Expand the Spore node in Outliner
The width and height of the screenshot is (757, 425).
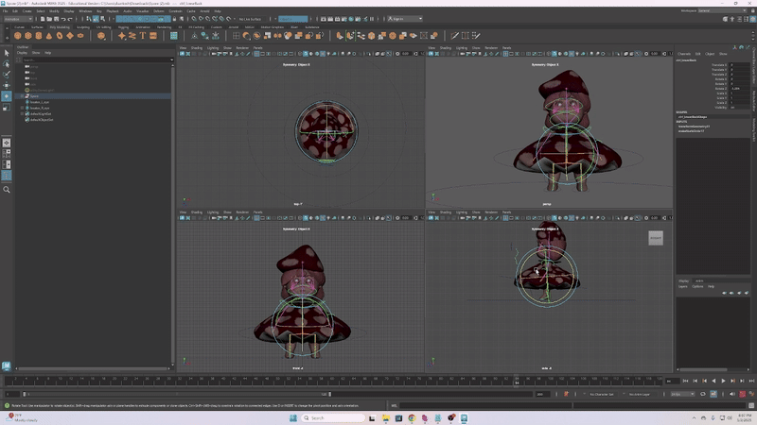point(23,96)
